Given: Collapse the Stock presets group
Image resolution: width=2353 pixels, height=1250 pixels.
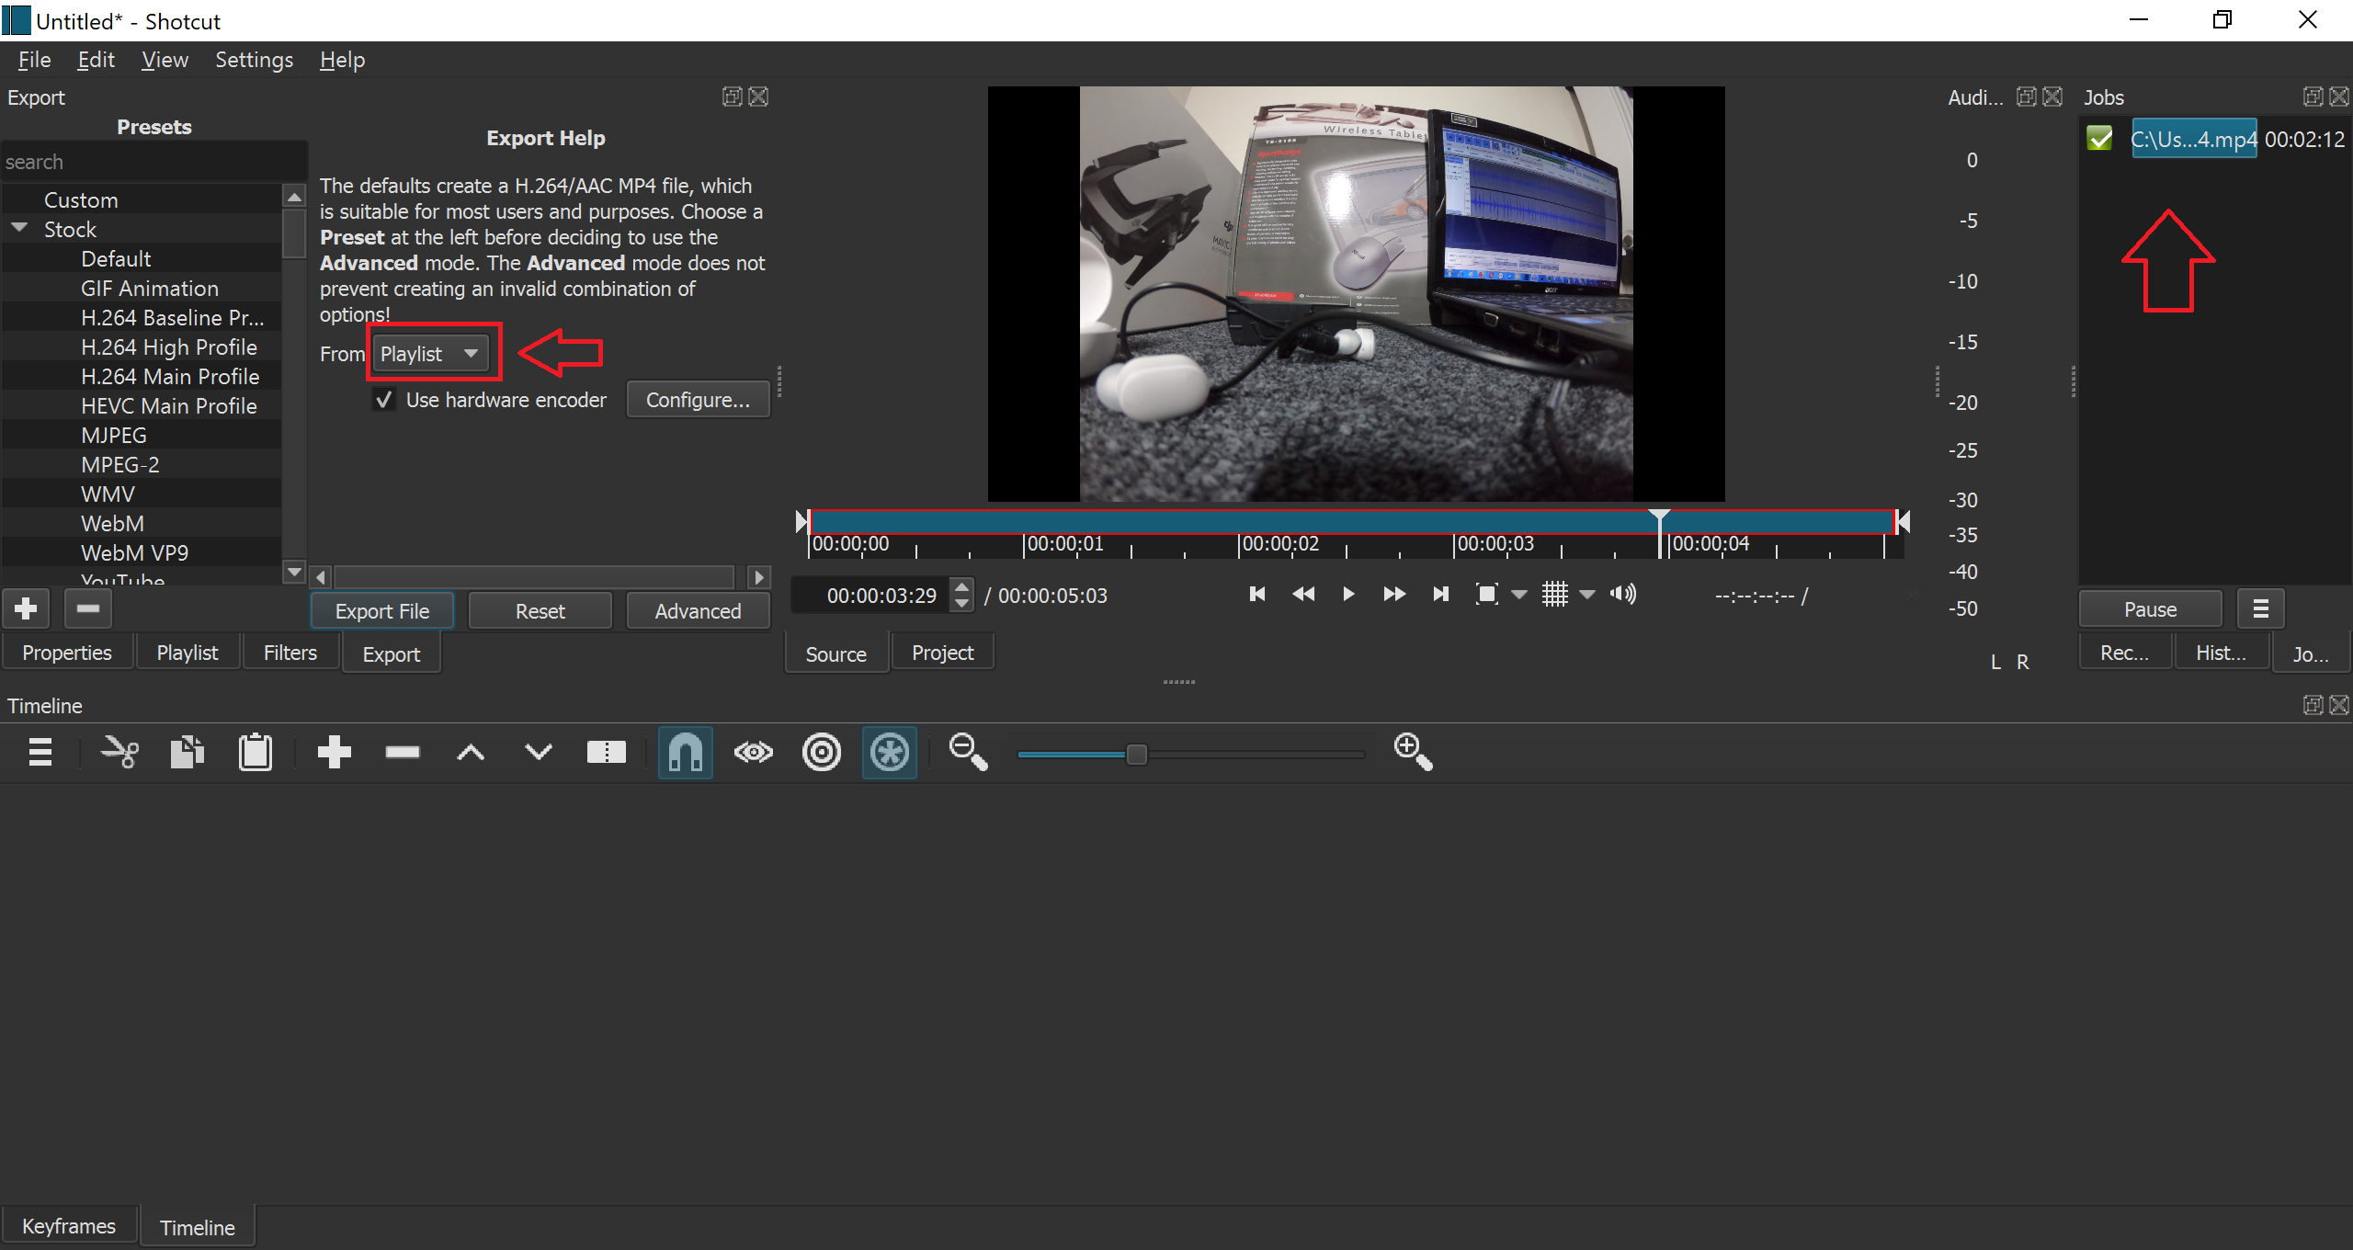Looking at the screenshot, I should click(19, 228).
